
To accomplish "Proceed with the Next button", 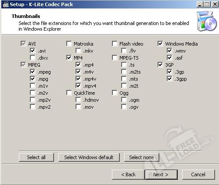I will (x=161, y=174).
